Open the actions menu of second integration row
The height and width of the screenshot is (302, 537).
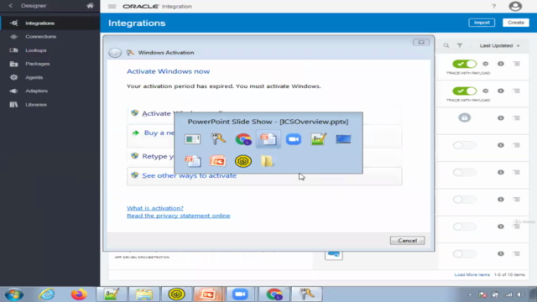pyautogui.click(x=517, y=91)
